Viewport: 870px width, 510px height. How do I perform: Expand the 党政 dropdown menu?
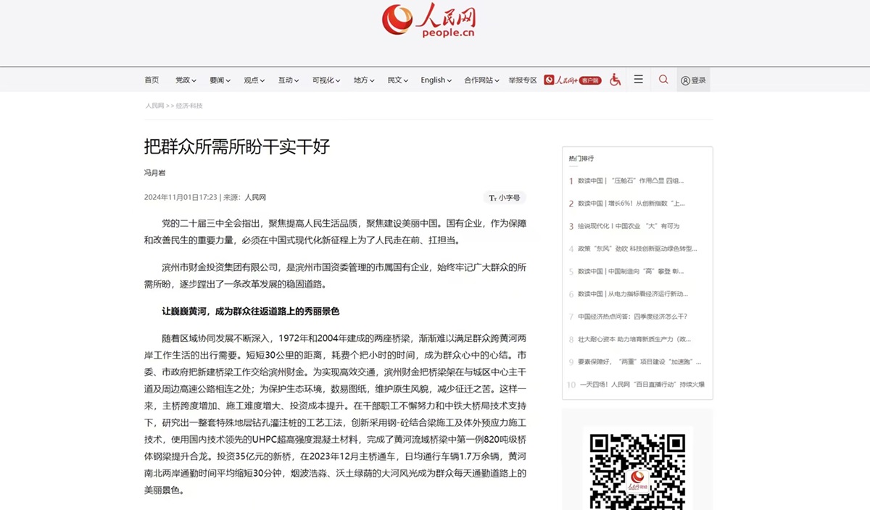tap(185, 80)
